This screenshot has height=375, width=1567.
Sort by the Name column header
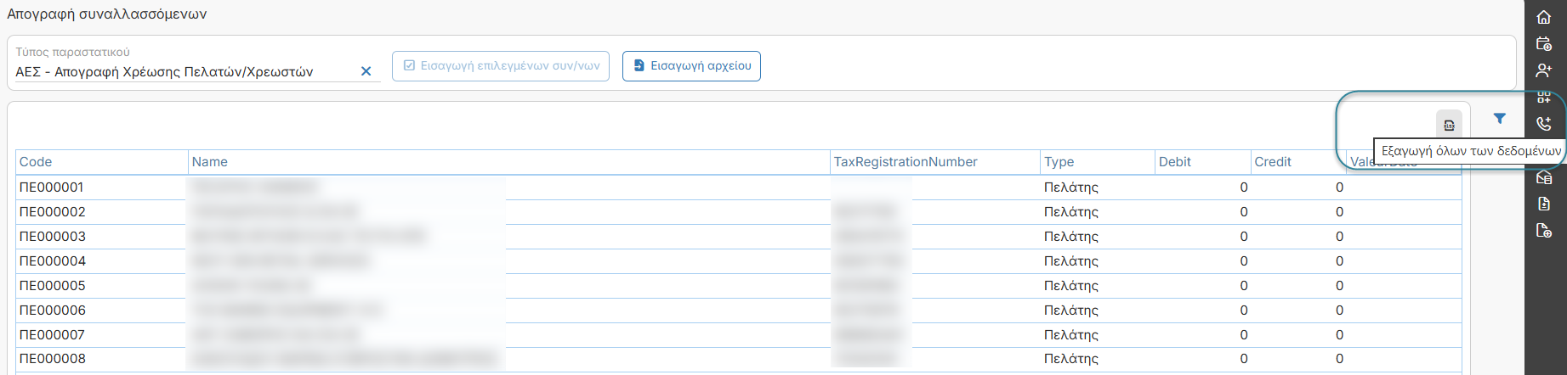tap(508, 162)
